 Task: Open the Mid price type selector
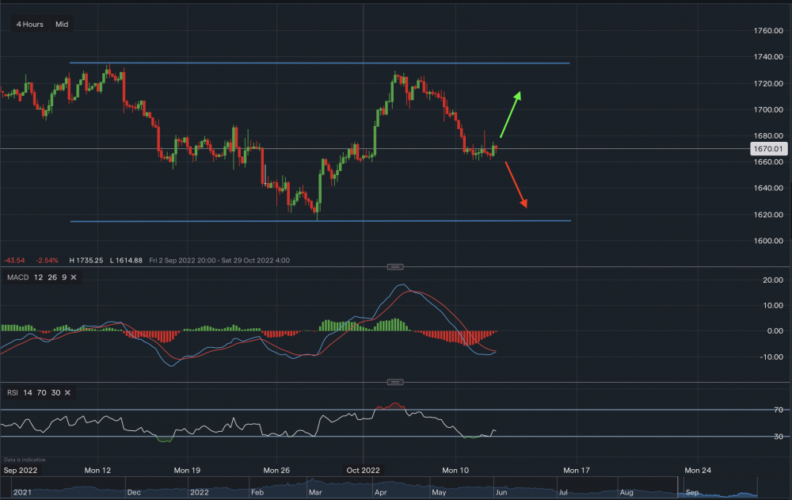pos(62,25)
